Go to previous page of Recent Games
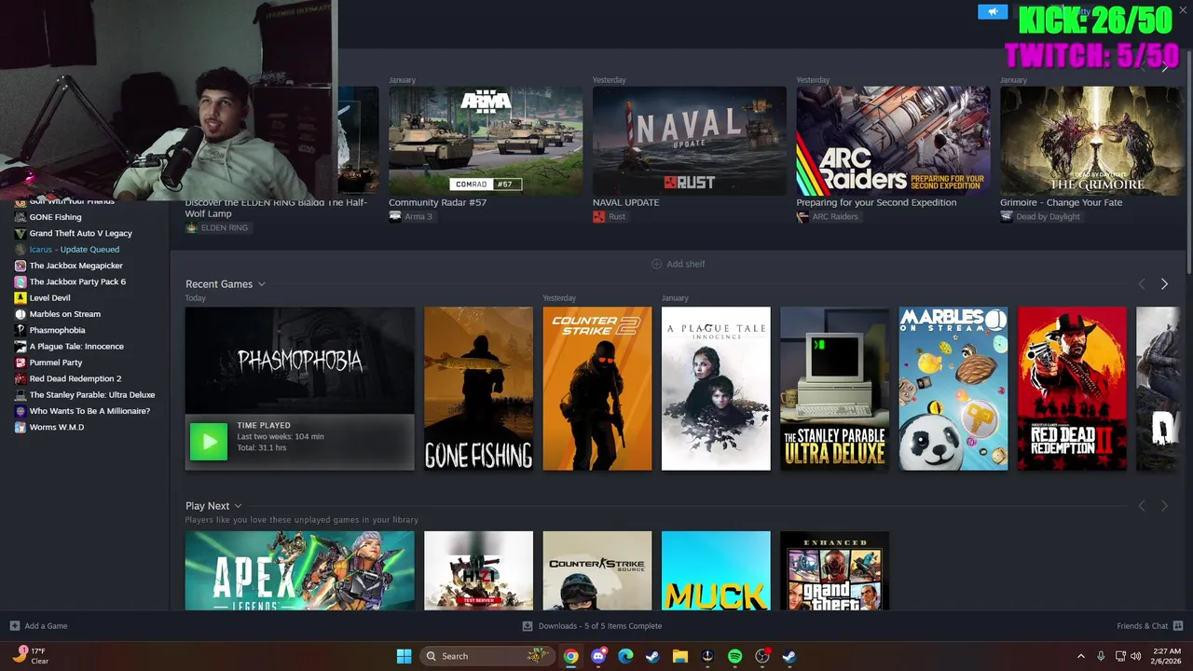This screenshot has width=1193, height=671. [1142, 284]
